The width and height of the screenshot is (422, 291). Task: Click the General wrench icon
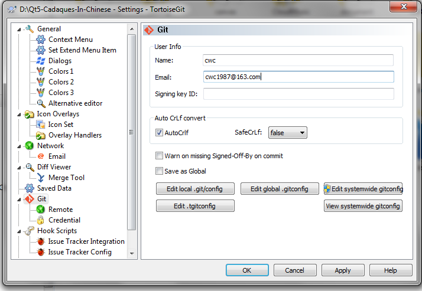[29, 29]
